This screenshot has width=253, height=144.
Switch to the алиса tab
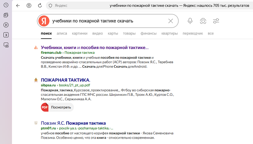[x=62, y=33]
